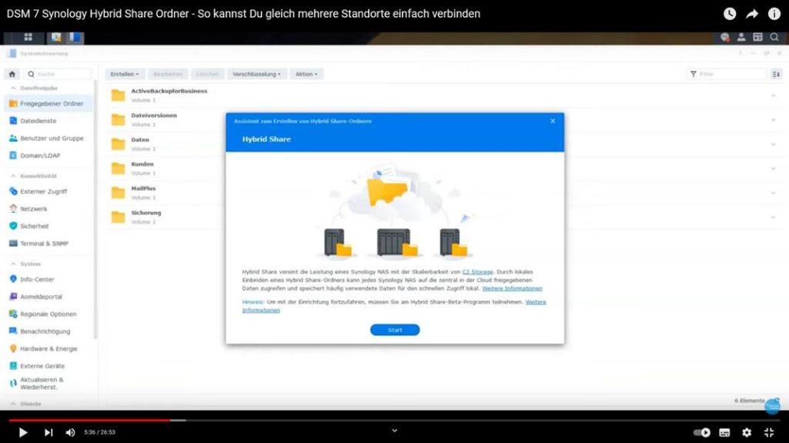Share the video via arrow icon
Viewport: 789px width, 443px height.
coord(752,14)
